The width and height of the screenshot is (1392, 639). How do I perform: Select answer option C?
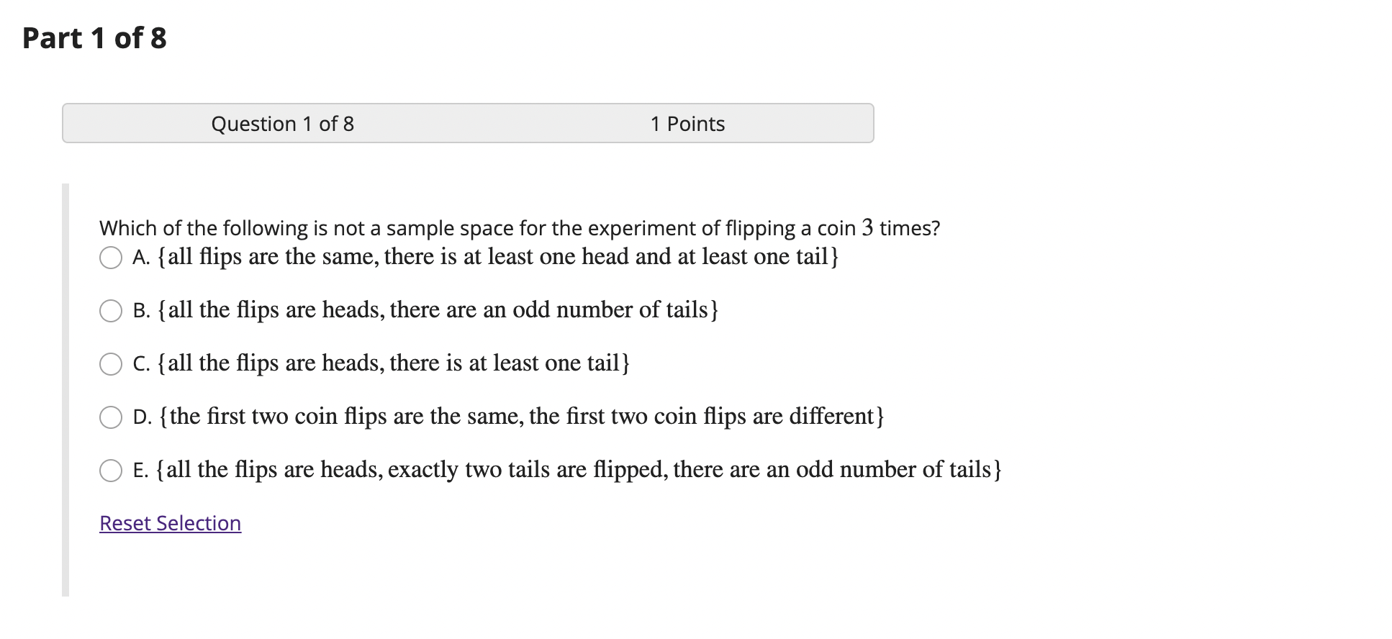112,364
